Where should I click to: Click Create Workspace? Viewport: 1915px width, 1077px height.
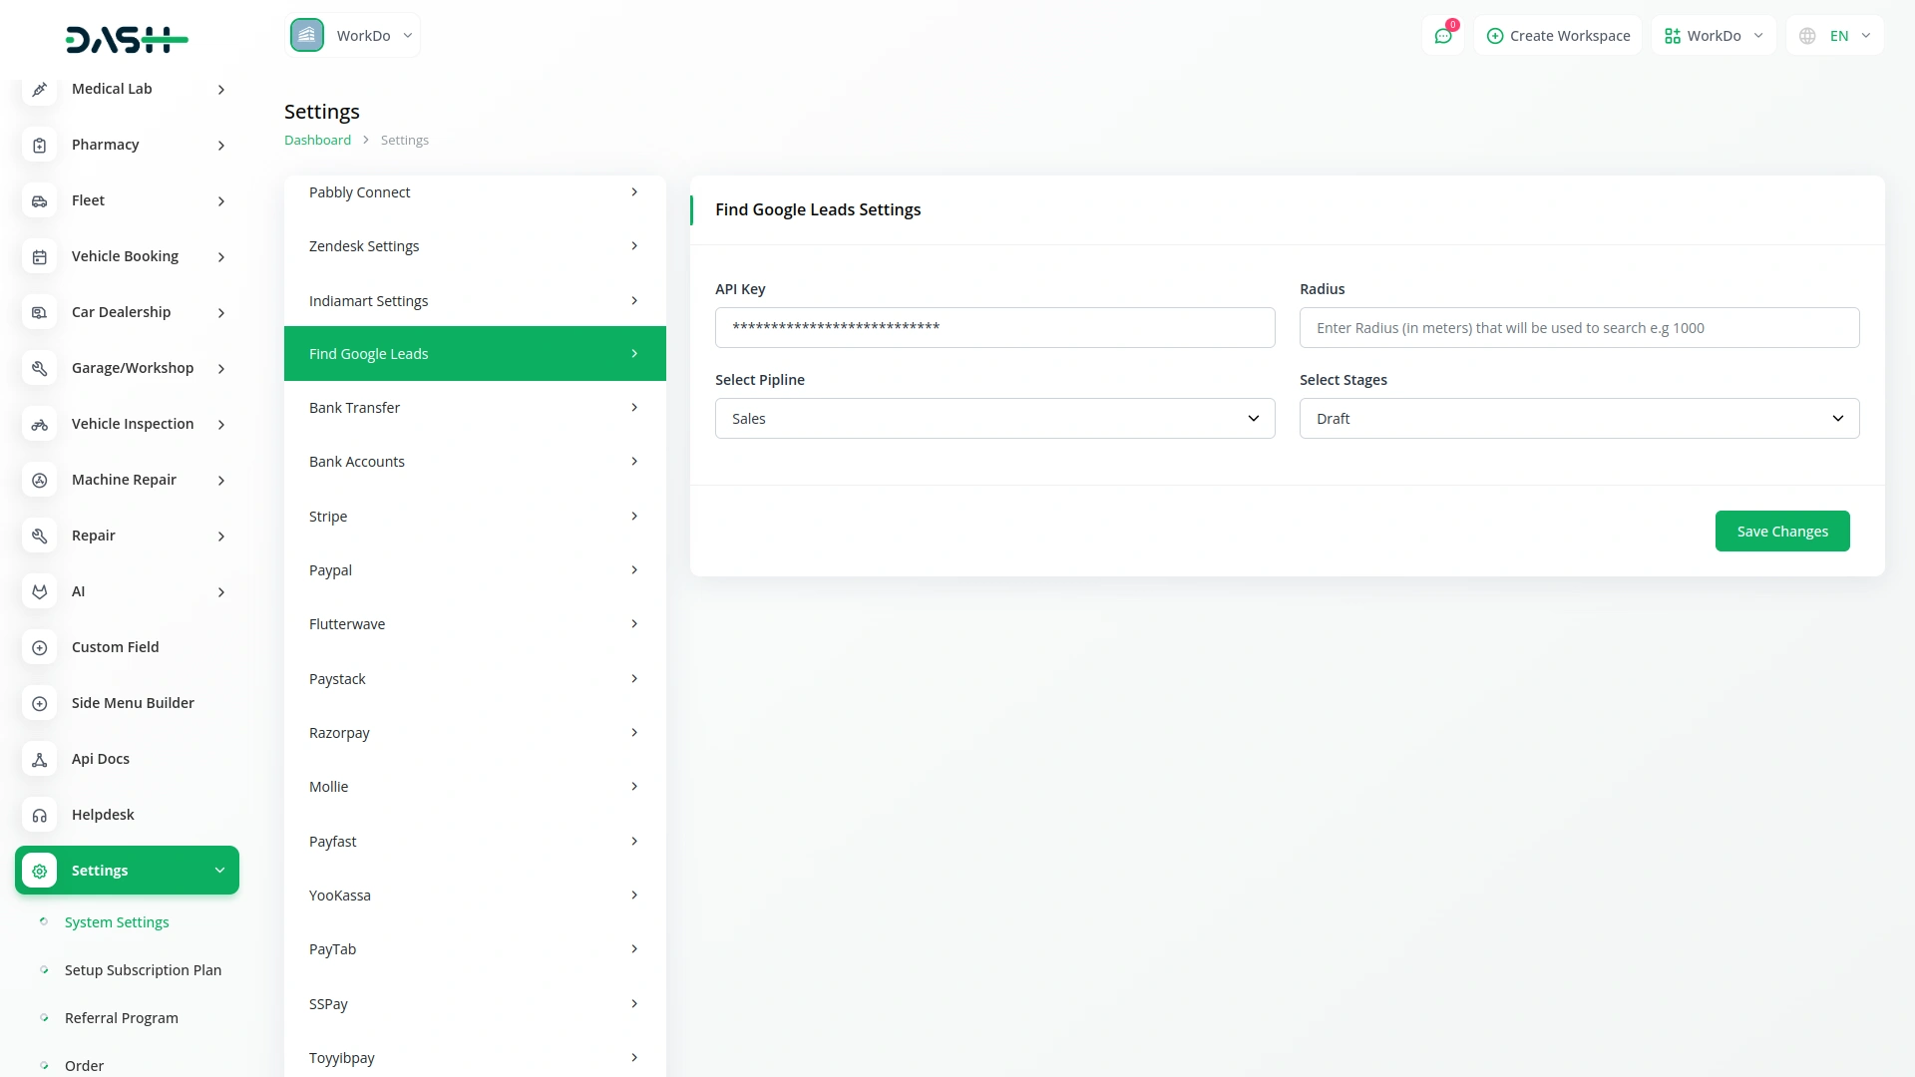pyautogui.click(x=1558, y=35)
